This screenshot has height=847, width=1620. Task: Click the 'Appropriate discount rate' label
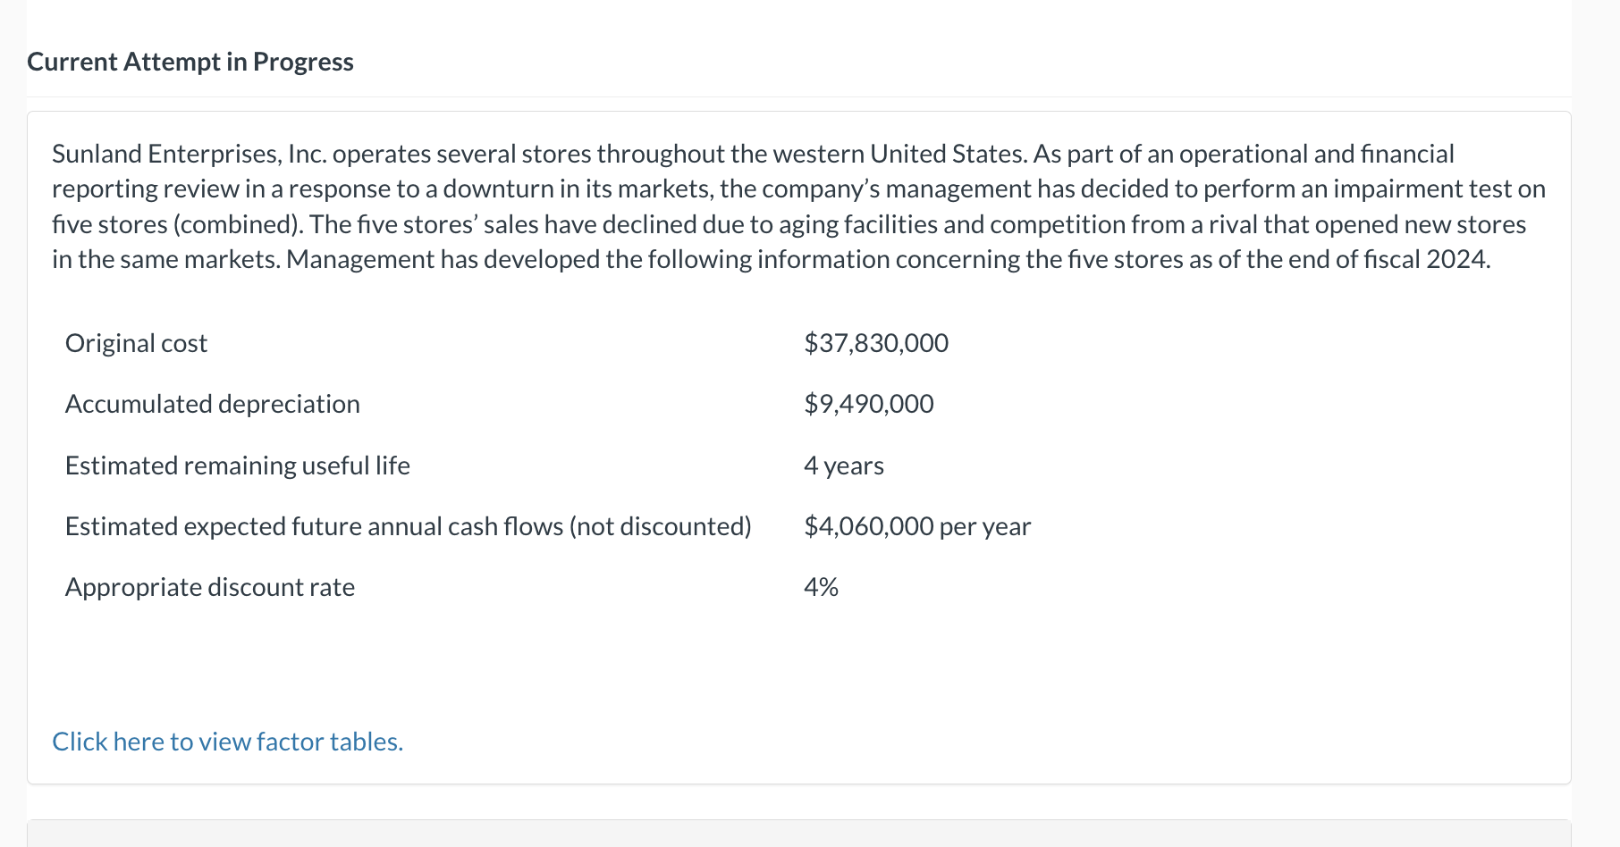[x=209, y=587]
